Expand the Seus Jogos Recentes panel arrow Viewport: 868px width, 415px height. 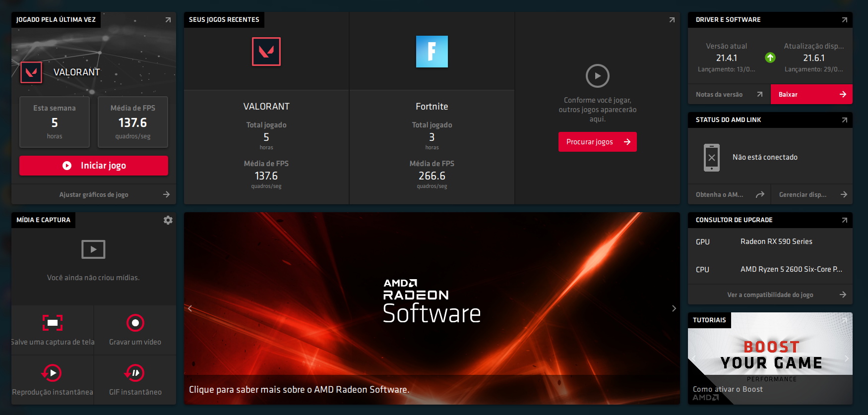(672, 20)
